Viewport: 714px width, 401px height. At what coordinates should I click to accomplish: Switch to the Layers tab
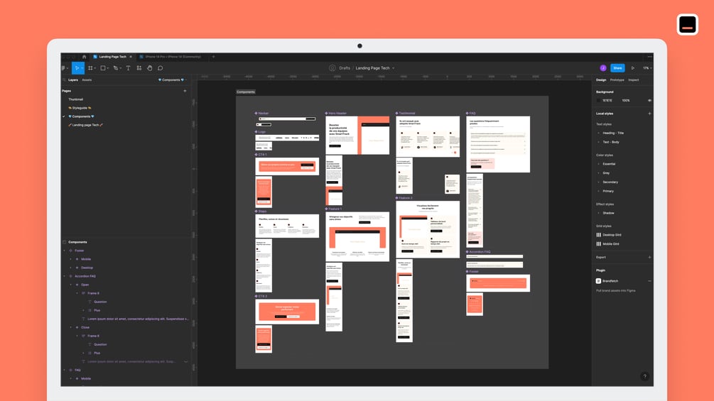click(73, 80)
